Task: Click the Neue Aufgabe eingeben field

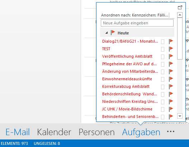Action: click(x=137, y=23)
